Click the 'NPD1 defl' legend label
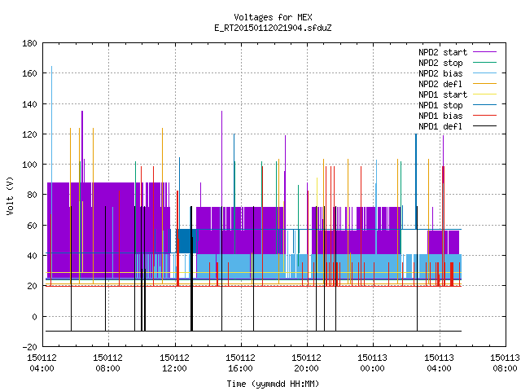 tap(440, 127)
